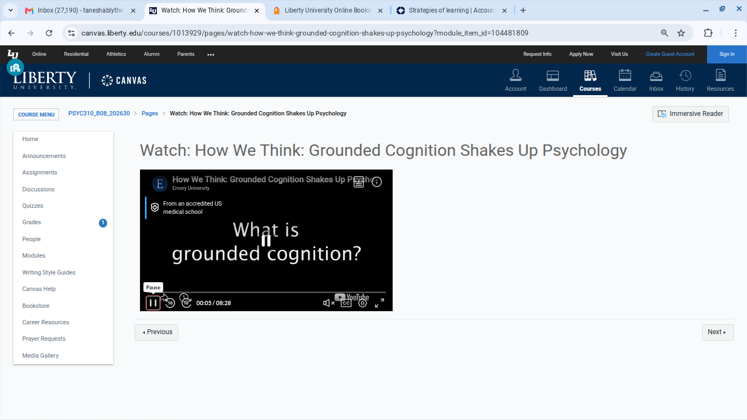Open the teal building badge icon

point(15,68)
